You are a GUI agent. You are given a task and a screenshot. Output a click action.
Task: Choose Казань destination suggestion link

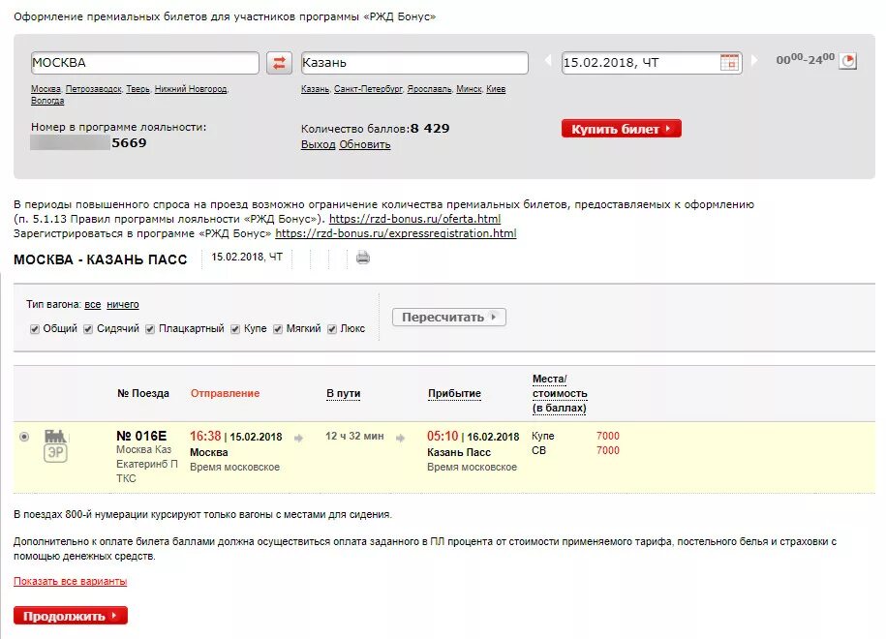[x=315, y=89]
